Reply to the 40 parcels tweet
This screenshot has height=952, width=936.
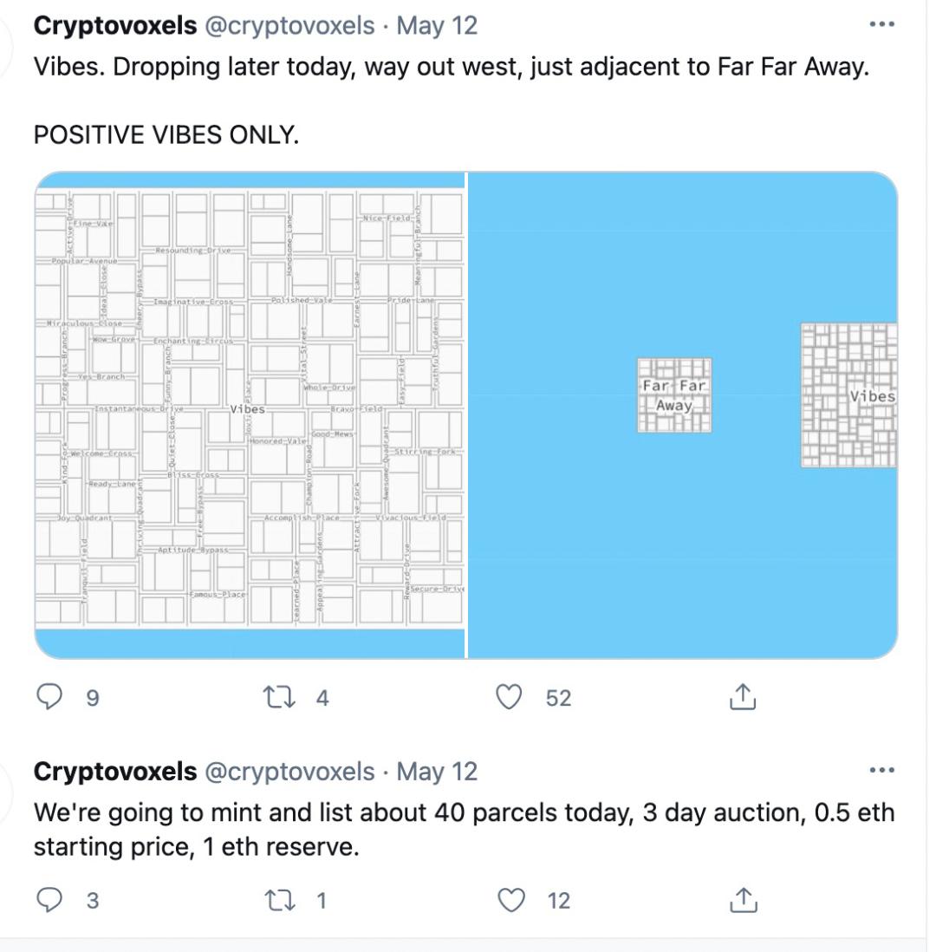point(52,900)
